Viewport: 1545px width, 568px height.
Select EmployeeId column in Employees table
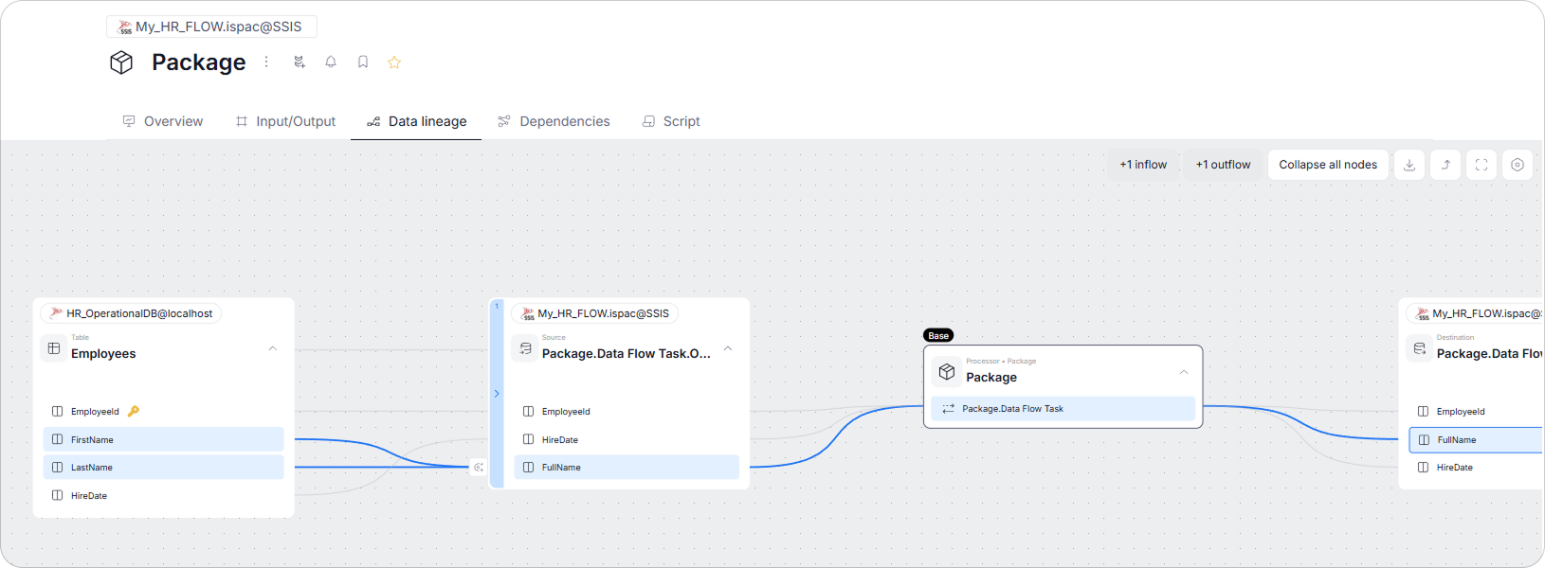pyautogui.click(x=163, y=412)
